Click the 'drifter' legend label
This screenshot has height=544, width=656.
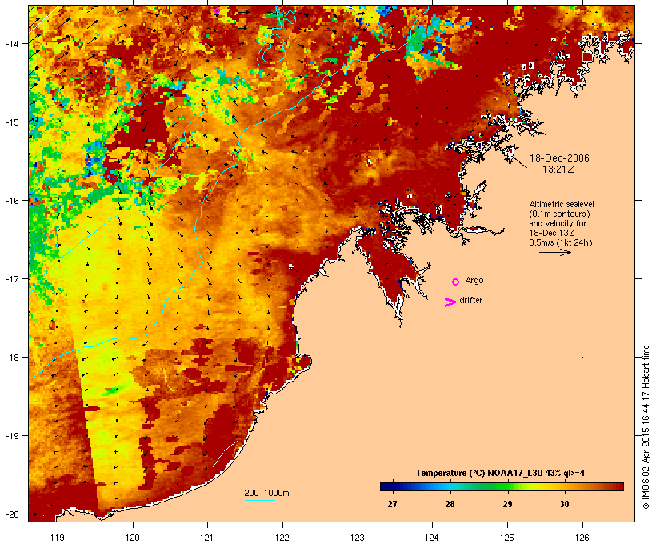tap(470, 300)
